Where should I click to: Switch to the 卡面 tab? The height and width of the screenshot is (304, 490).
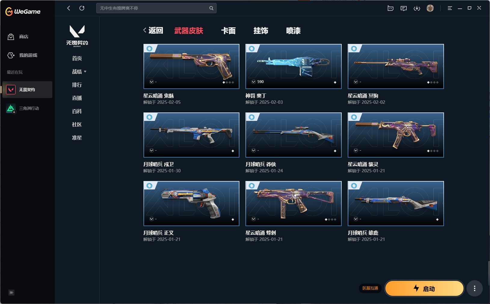[228, 31]
